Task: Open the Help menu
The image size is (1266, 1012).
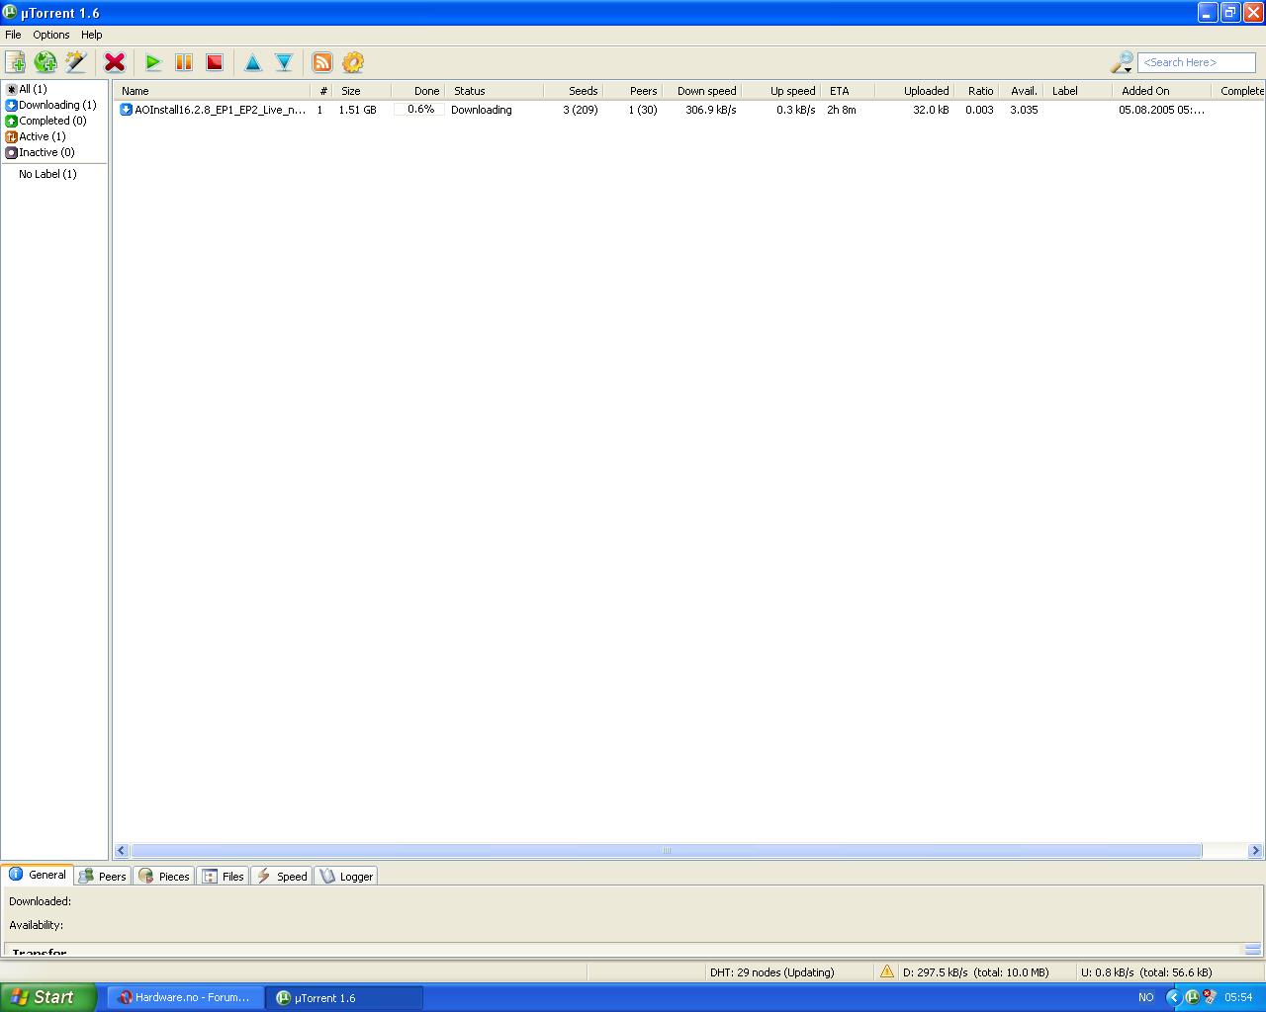Action: pyautogui.click(x=92, y=35)
